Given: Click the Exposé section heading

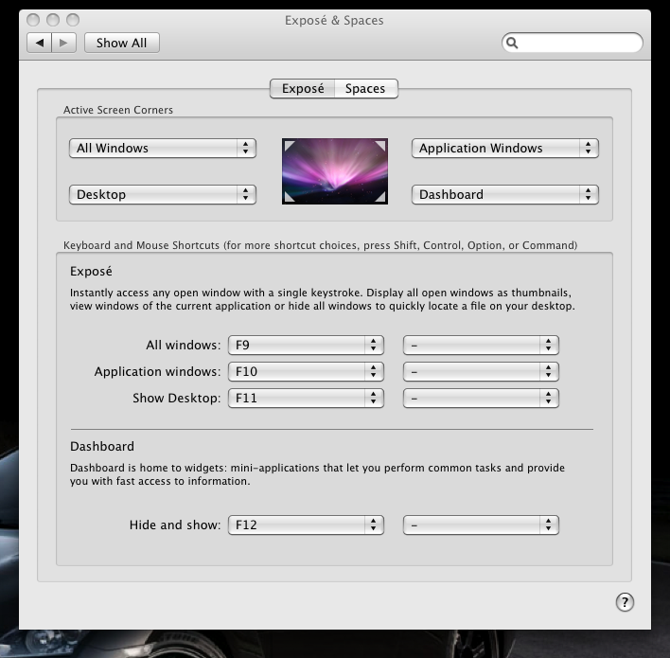Looking at the screenshot, I should coord(91,271).
